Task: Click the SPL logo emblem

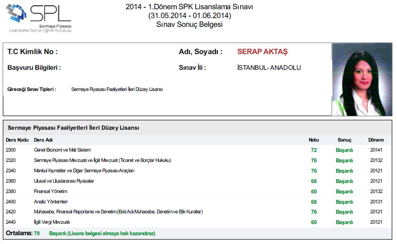Action: point(16,13)
